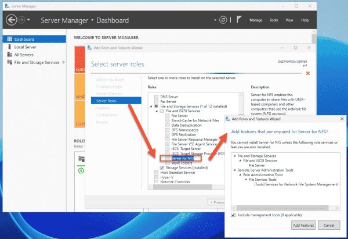Open the notifications flag icon
This screenshot has width=348, height=239.
[x=238, y=20]
